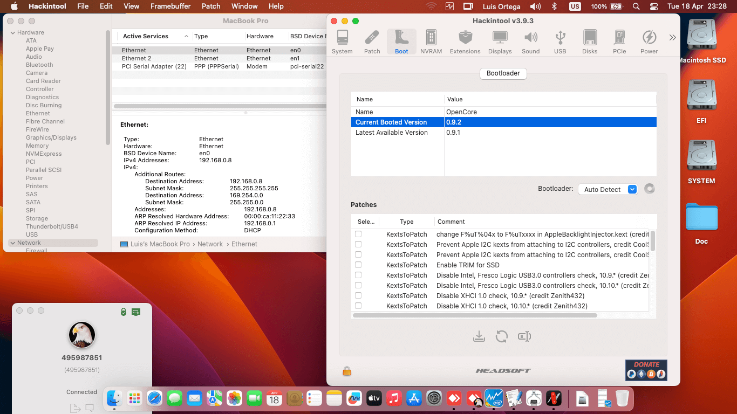737x414 pixels.
Task: Open the Displays section
Action: click(x=500, y=42)
